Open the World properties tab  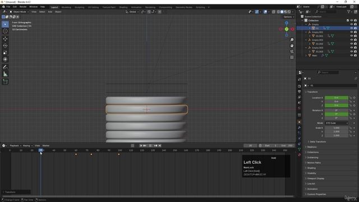coord(299,108)
